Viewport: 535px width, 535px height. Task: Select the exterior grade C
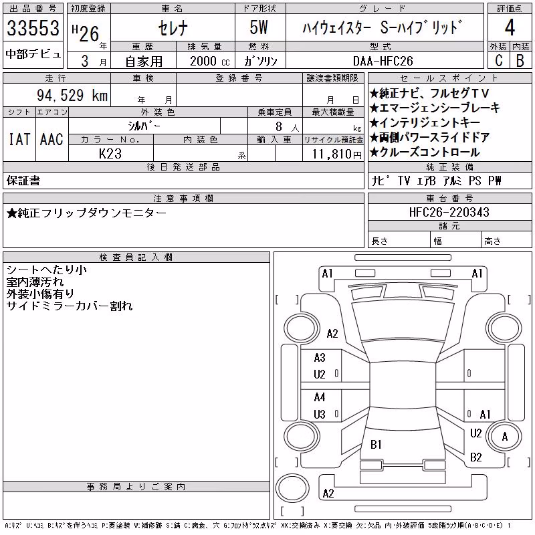(498, 60)
